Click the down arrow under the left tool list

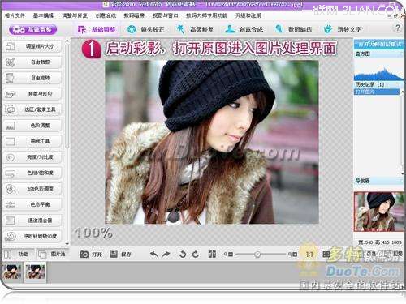67,243
